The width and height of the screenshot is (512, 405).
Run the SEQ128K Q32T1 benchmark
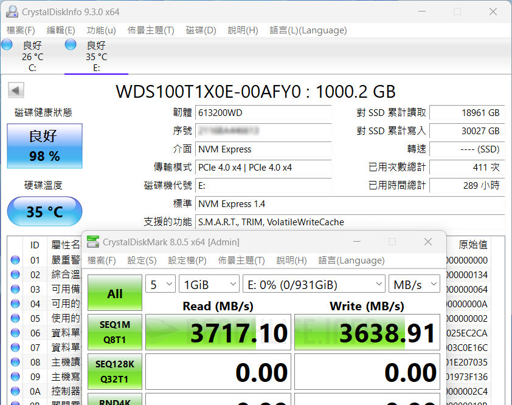[x=115, y=372]
